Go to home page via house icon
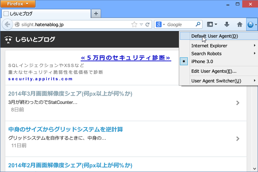This screenshot has width=258, height=172. tap(240, 24)
